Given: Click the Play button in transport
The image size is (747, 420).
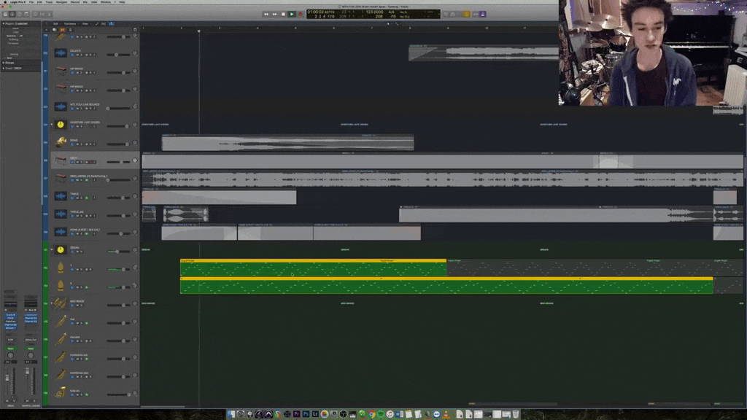Looking at the screenshot, I should (x=292, y=14).
